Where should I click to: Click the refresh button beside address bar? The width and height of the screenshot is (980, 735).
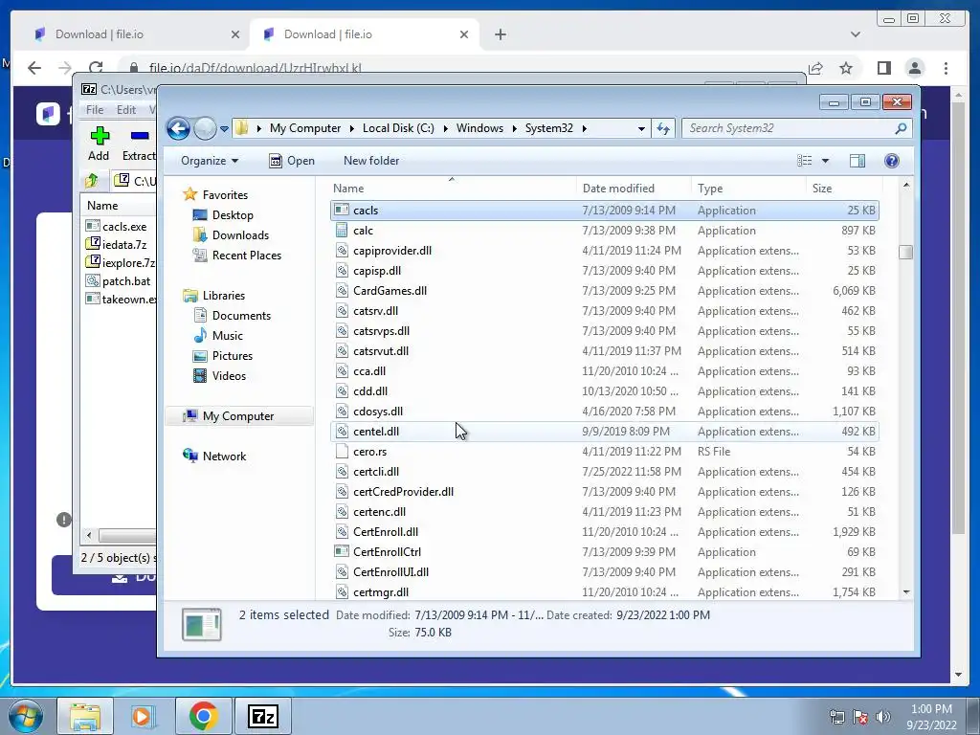click(x=663, y=129)
